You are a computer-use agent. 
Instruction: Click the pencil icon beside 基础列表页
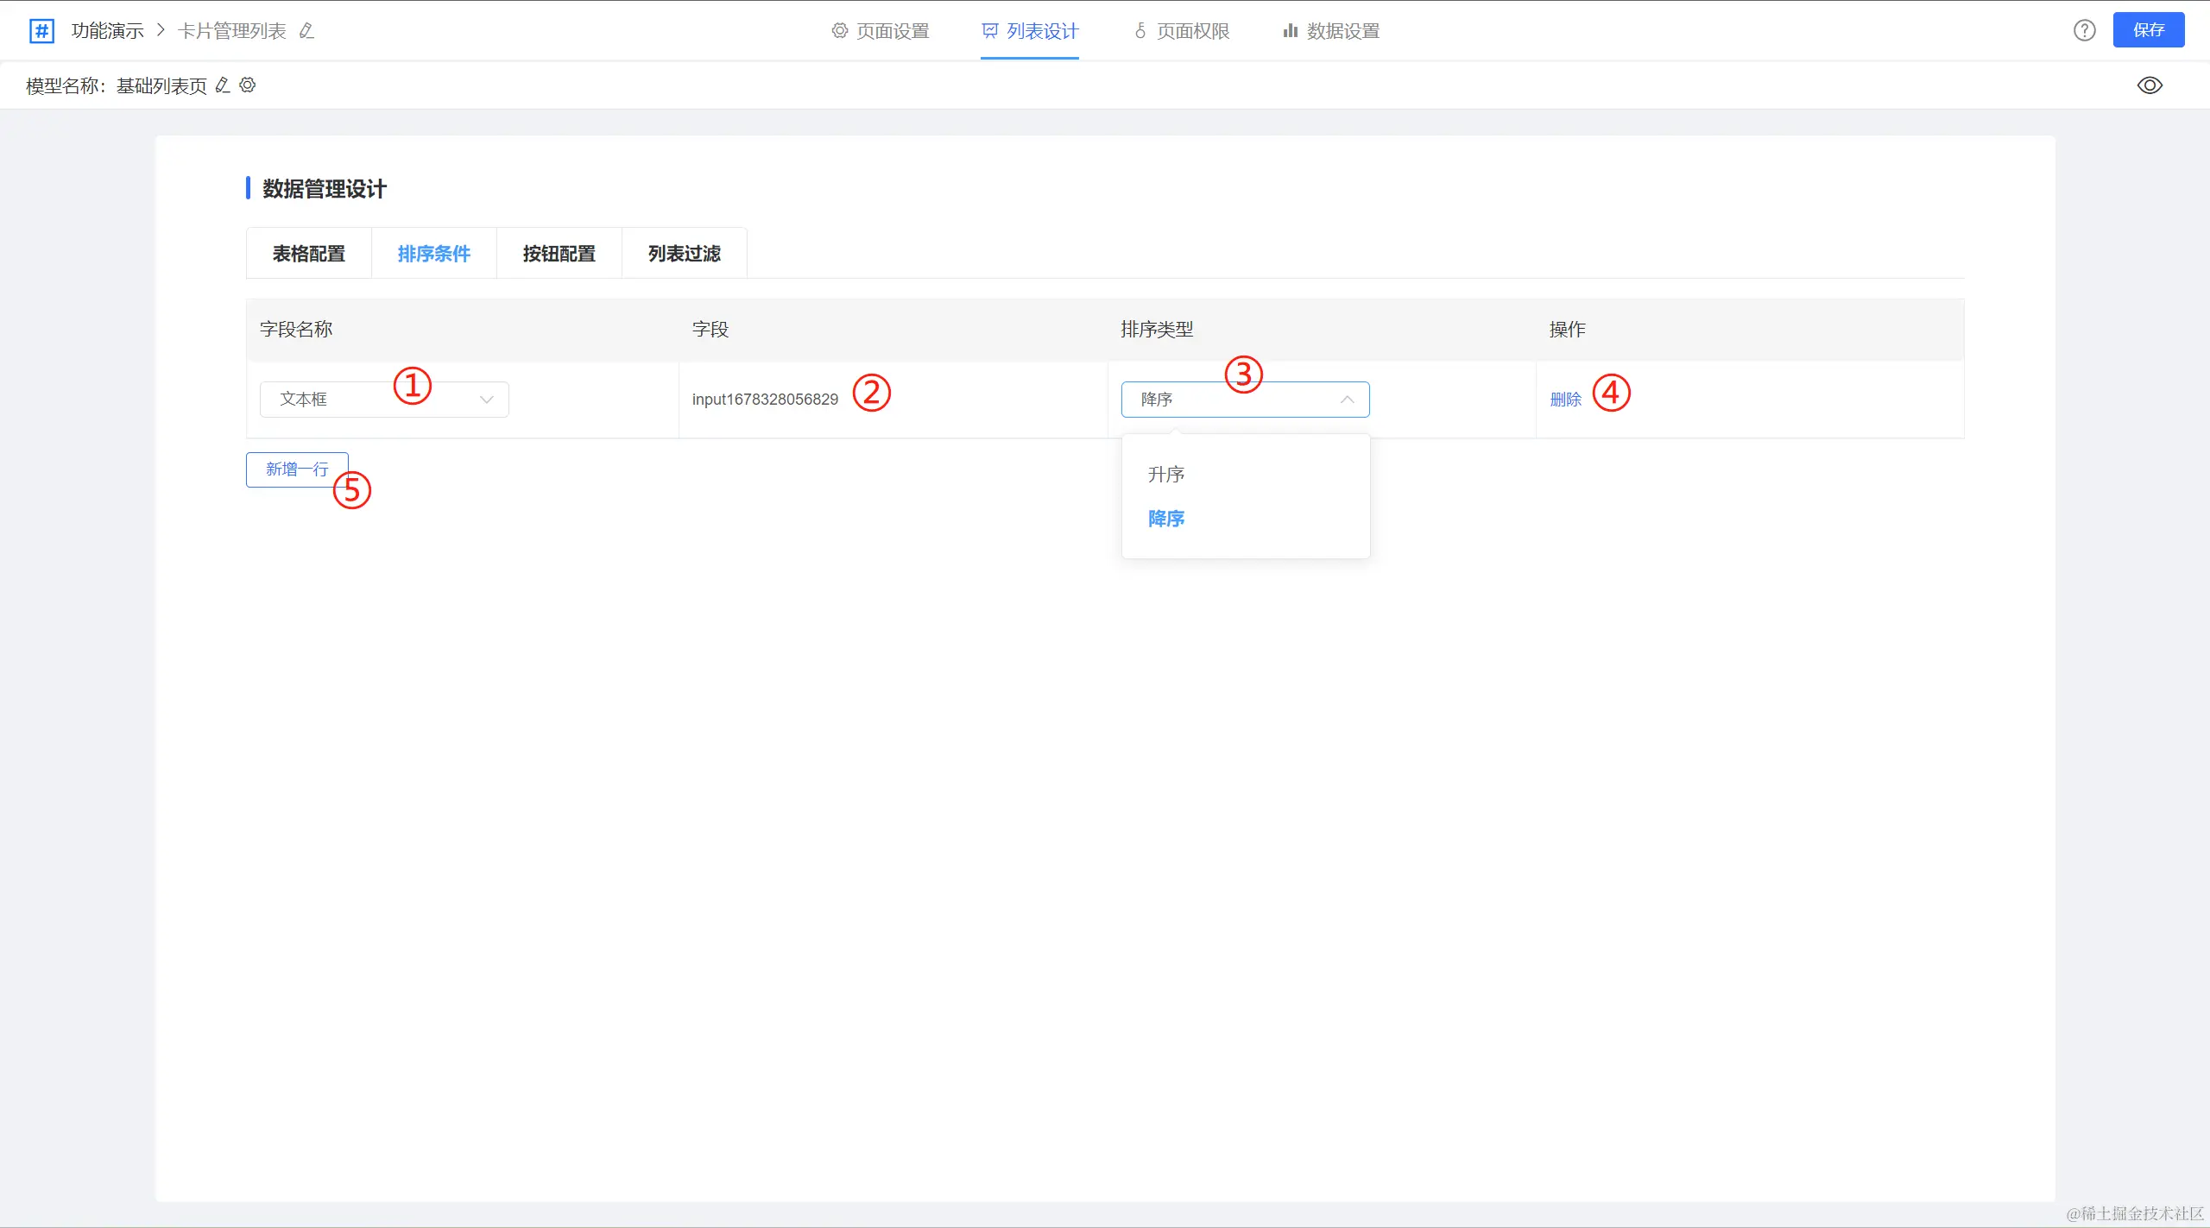coord(223,85)
